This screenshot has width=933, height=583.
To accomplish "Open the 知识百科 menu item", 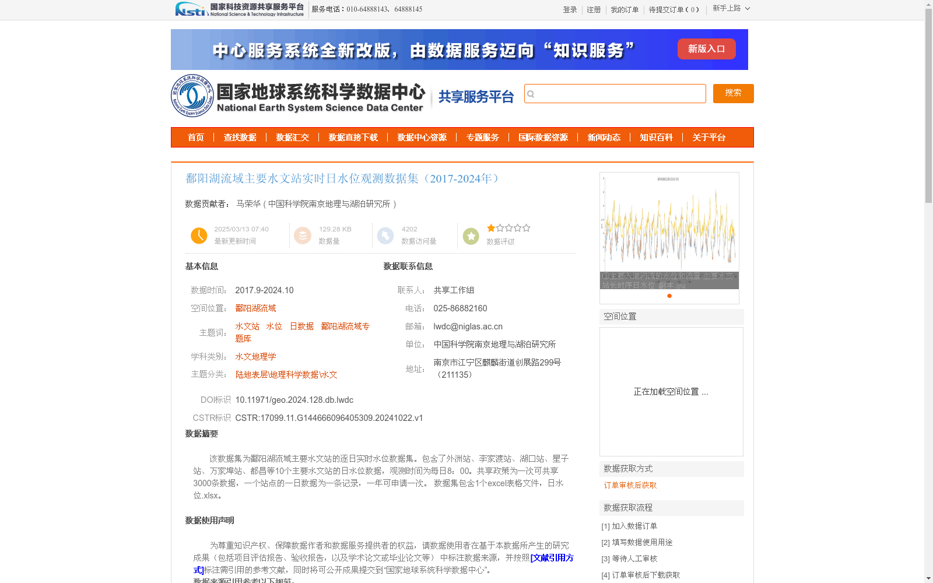I will pyautogui.click(x=655, y=138).
